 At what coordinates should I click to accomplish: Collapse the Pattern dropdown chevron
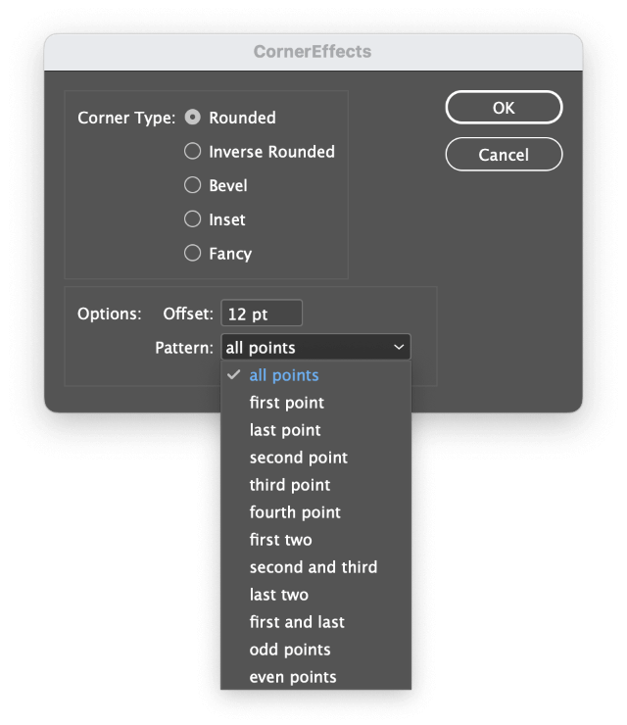coord(399,347)
